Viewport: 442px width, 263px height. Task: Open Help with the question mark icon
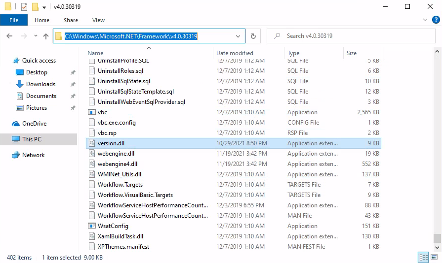436,20
